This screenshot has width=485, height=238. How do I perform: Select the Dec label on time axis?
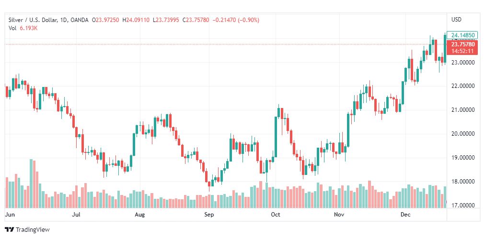[x=405, y=215]
